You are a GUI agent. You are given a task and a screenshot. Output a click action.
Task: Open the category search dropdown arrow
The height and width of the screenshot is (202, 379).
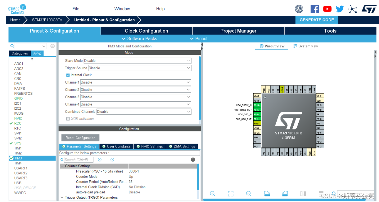coord(44,46)
